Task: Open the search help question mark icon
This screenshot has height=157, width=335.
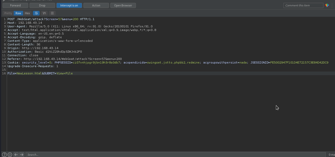Action: pyautogui.click(x=4, y=155)
